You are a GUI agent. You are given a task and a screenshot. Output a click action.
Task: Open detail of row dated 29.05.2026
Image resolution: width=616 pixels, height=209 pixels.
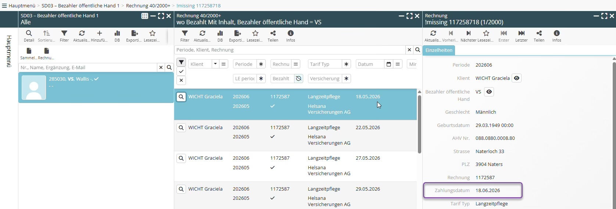tap(181, 189)
